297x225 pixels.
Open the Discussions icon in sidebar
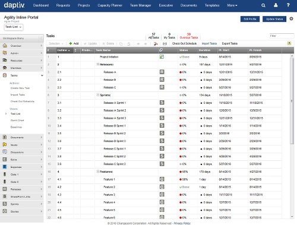point(5,152)
